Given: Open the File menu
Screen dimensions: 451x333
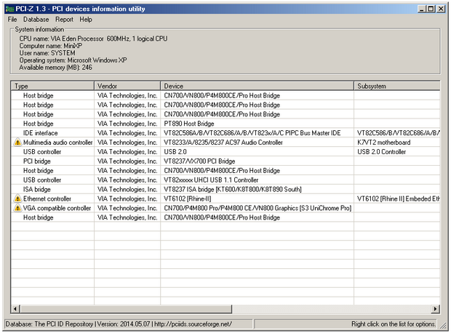Looking at the screenshot, I should pyautogui.click(x=12, y=20).
